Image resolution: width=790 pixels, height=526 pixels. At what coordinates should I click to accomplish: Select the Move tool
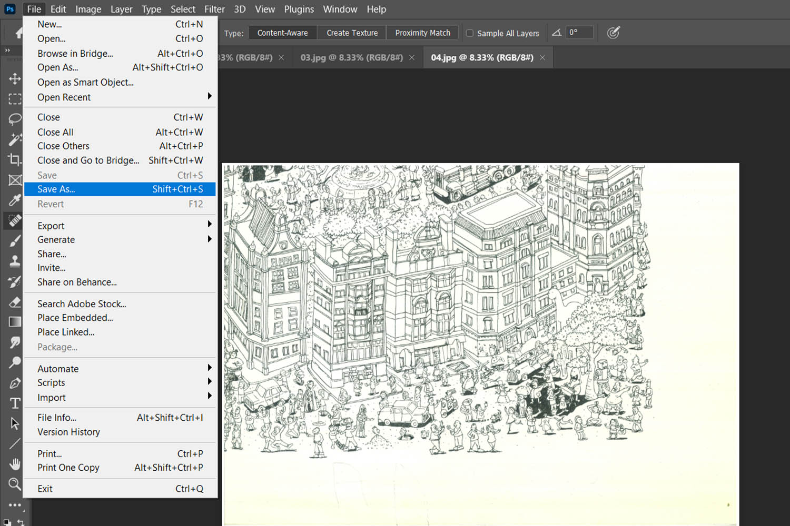[x=15, y=79]
